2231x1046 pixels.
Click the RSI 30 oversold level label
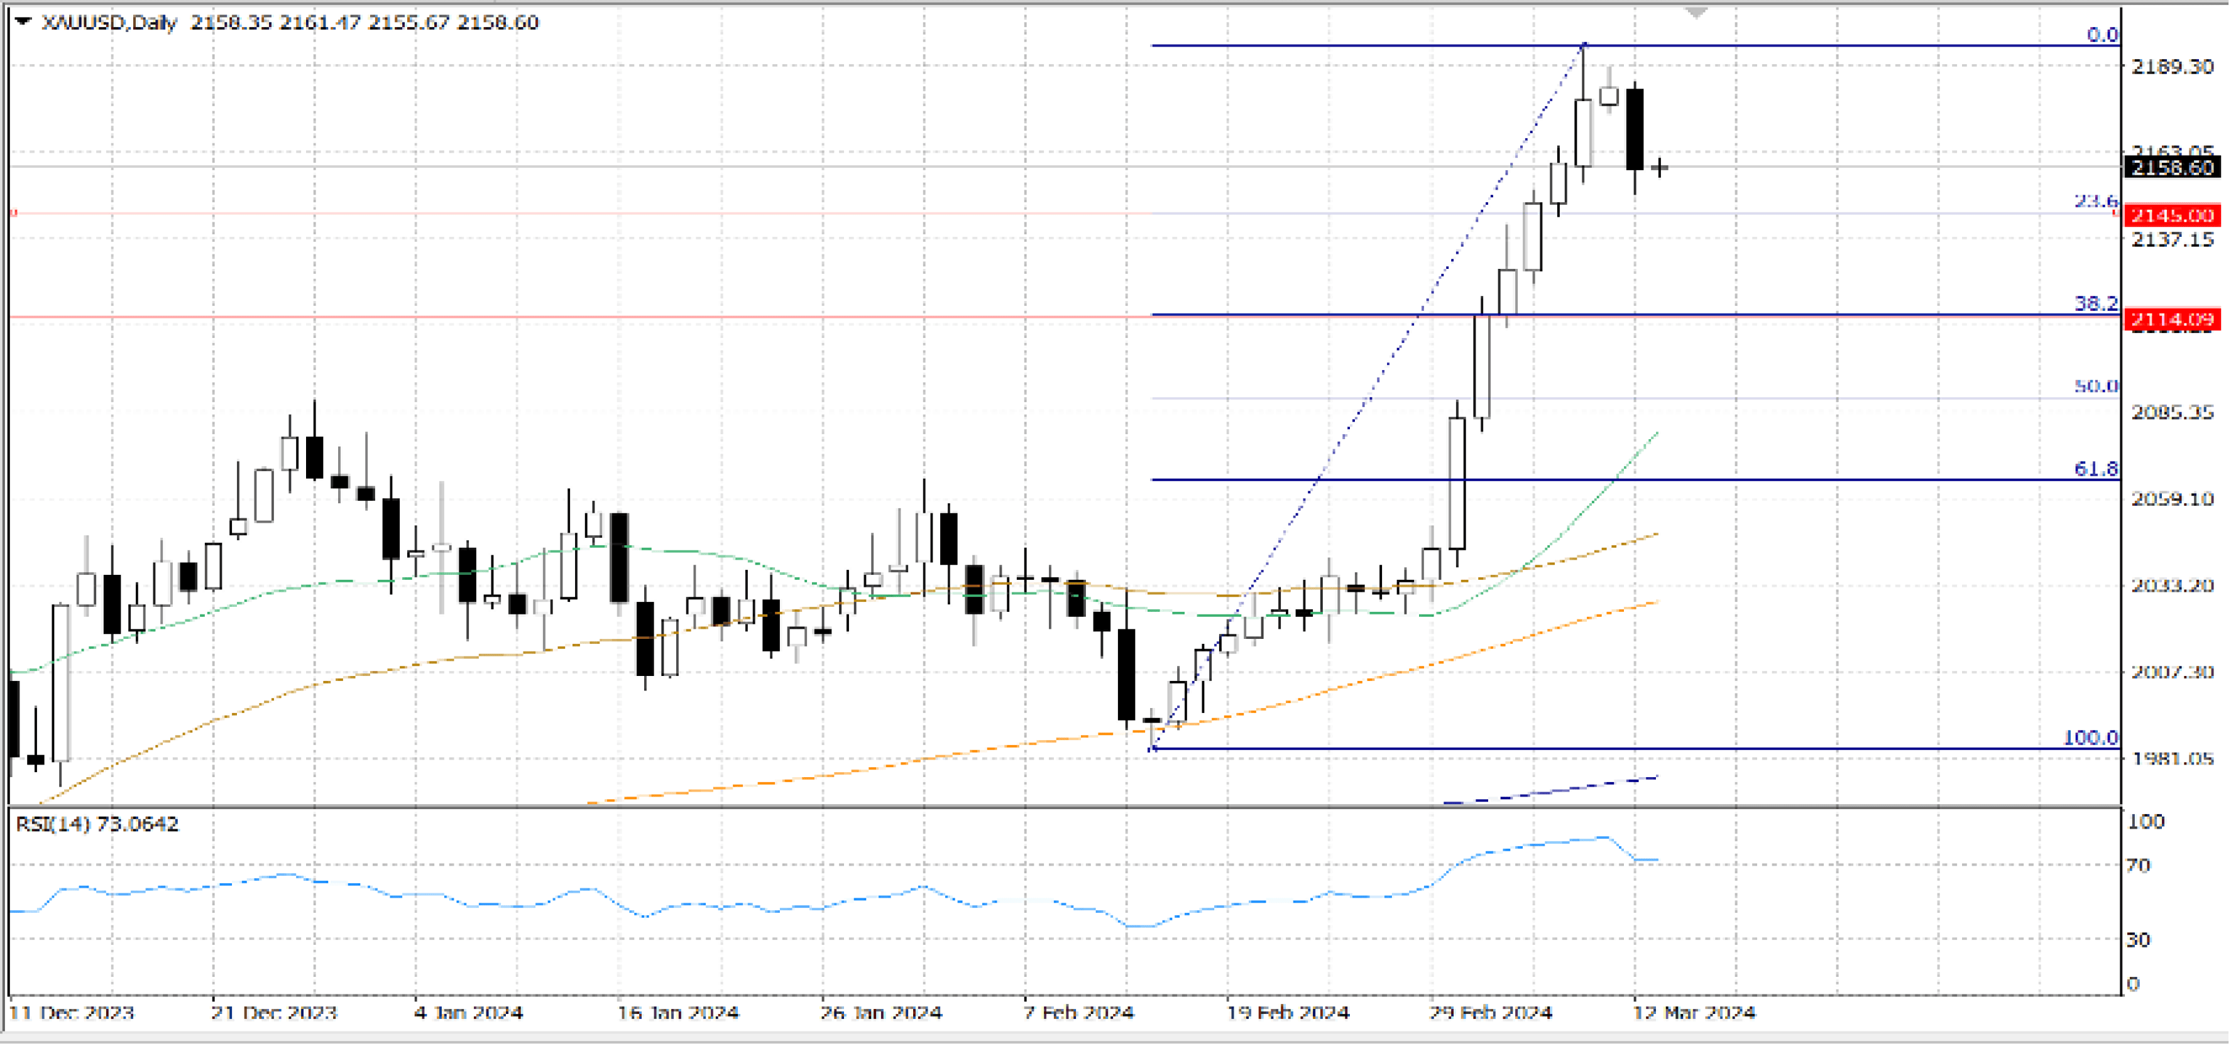click(x=2139, y=939)
